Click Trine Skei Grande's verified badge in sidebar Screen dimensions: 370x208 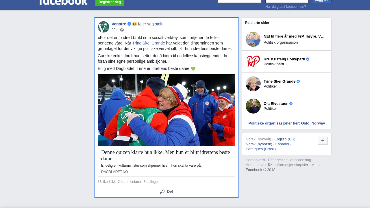click(x=298, y=81)
